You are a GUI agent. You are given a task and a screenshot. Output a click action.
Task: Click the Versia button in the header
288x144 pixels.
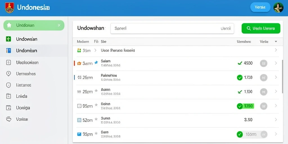[260, 7]
